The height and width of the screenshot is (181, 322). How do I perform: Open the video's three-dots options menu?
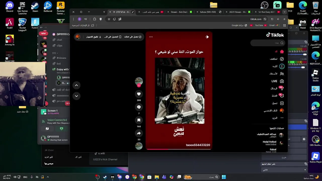point(151,37)
